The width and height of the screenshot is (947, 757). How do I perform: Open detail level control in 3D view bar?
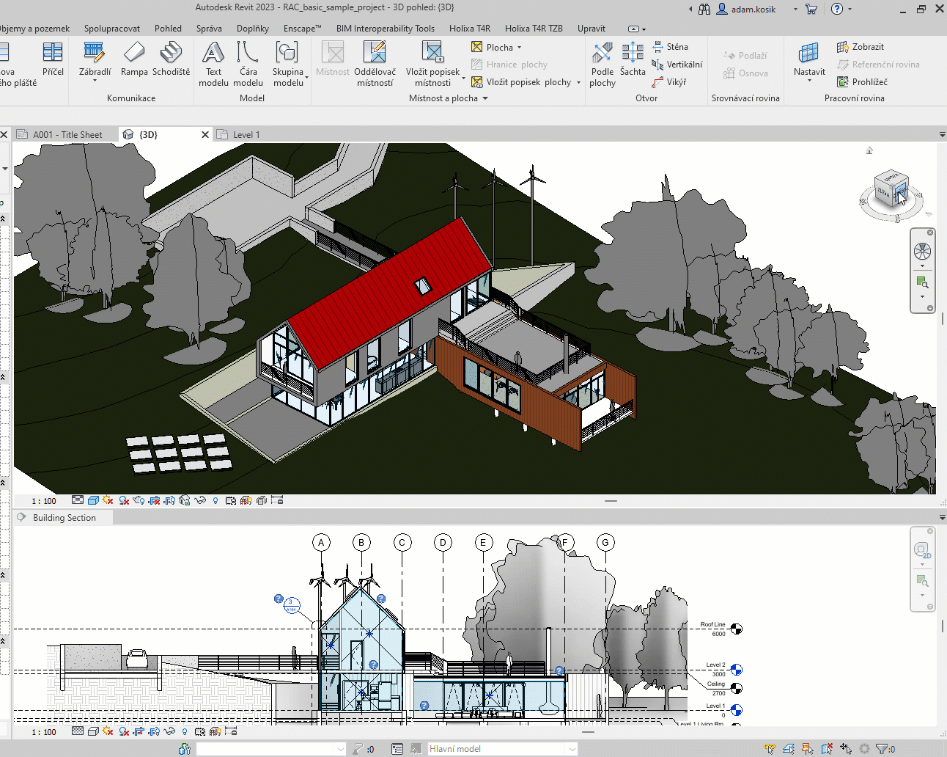pos(78,500)
